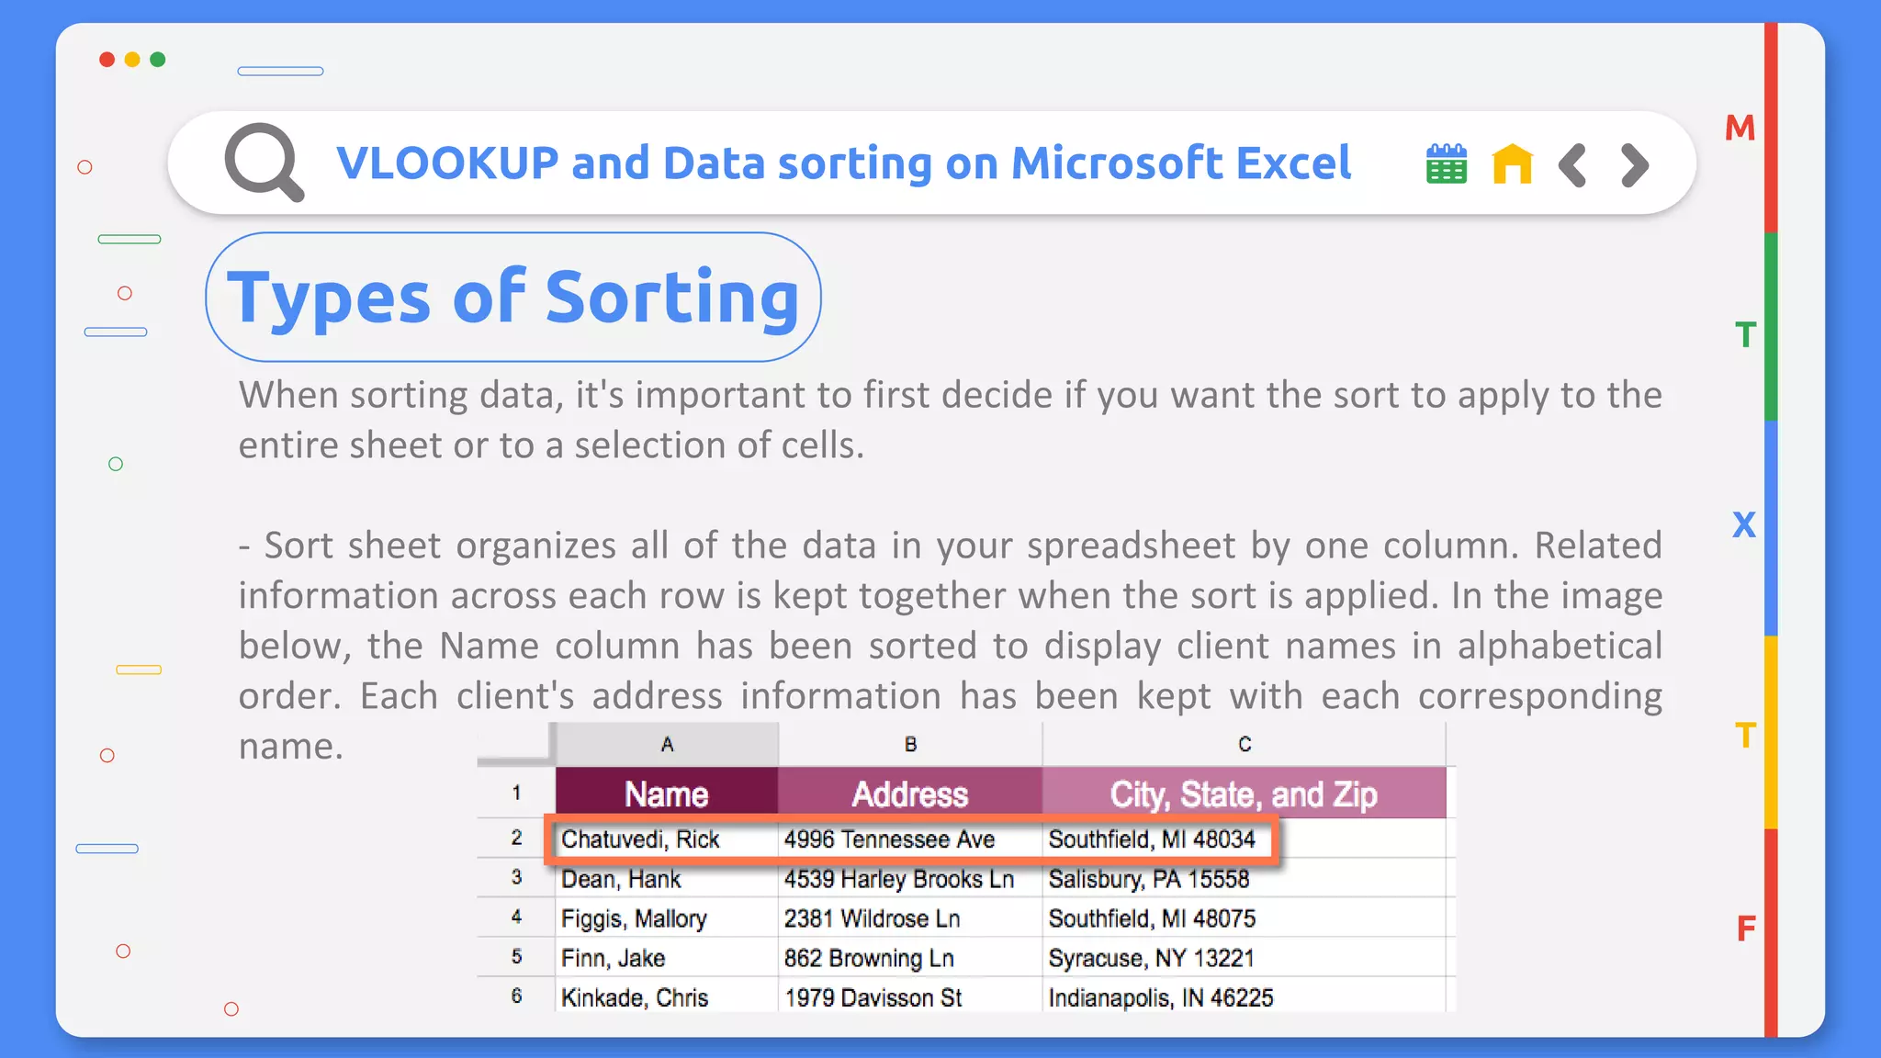The image size is (1881, 1058).
Task: Select the 1979 Davisson St cell
Action: point(910,996)
